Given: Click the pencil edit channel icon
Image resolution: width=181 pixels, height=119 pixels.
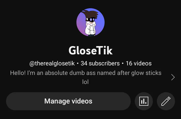Looking at the screenshot, I should point(166,101).
